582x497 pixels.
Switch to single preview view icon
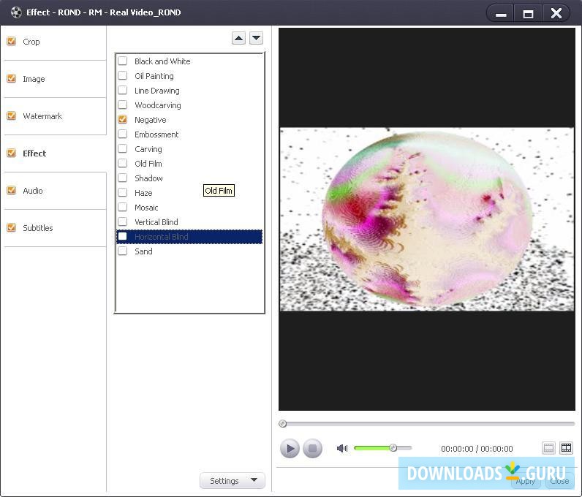(548, 448)
